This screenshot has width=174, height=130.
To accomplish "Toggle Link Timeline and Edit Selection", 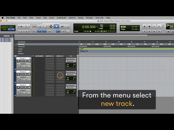I will [39, 31].
